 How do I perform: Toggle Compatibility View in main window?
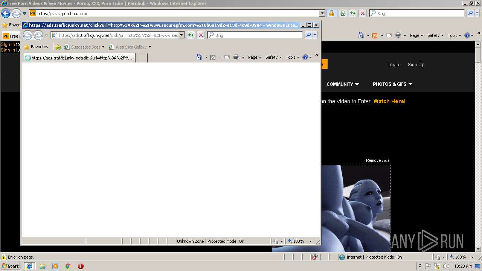343,13
